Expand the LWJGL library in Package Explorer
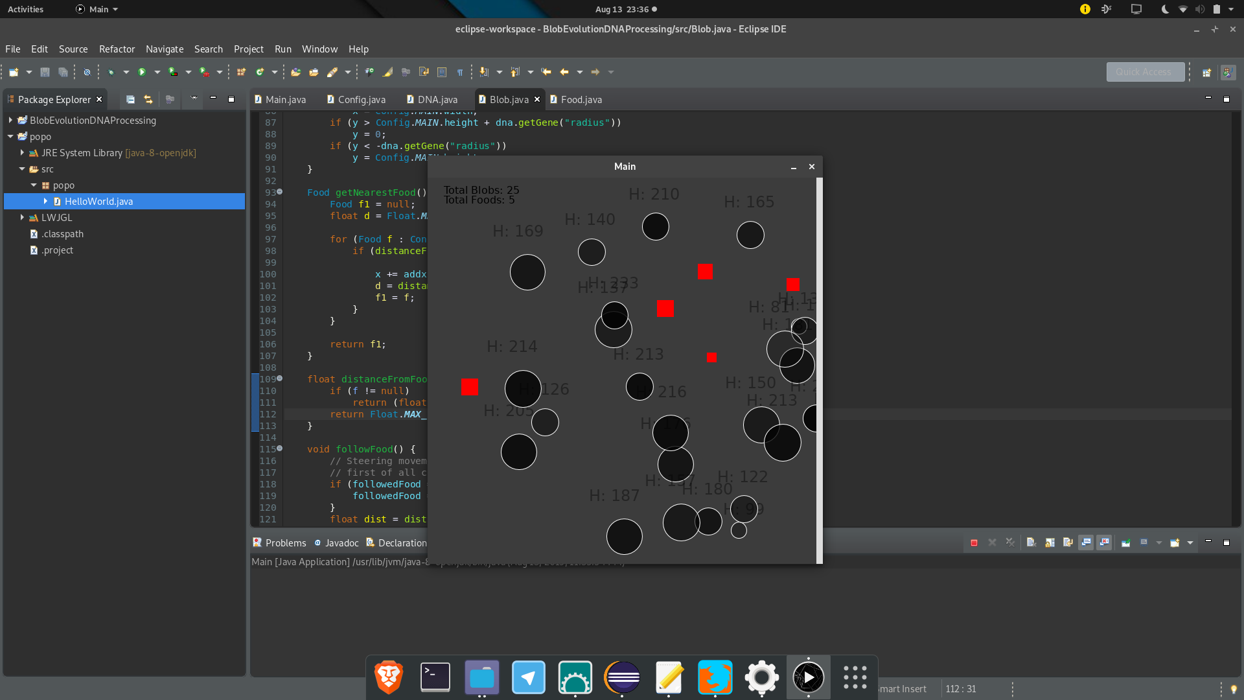This screenshot has width=1244, height=700. (x=23, y=218)
